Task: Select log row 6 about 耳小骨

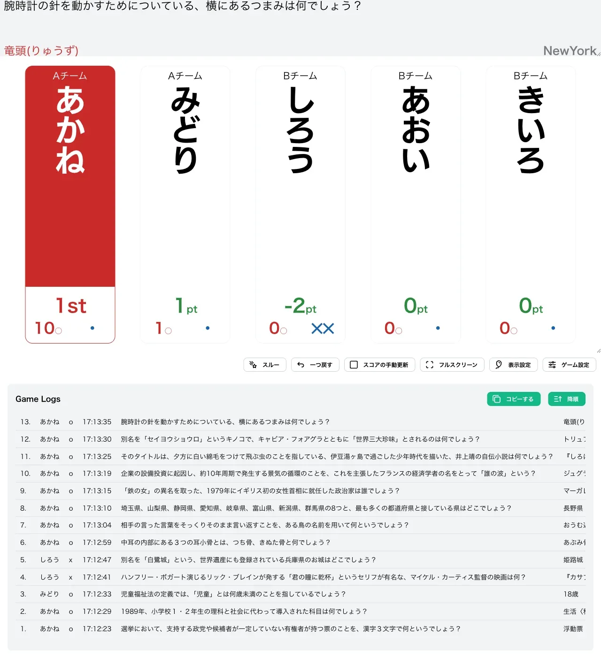Action: [300, 543]
